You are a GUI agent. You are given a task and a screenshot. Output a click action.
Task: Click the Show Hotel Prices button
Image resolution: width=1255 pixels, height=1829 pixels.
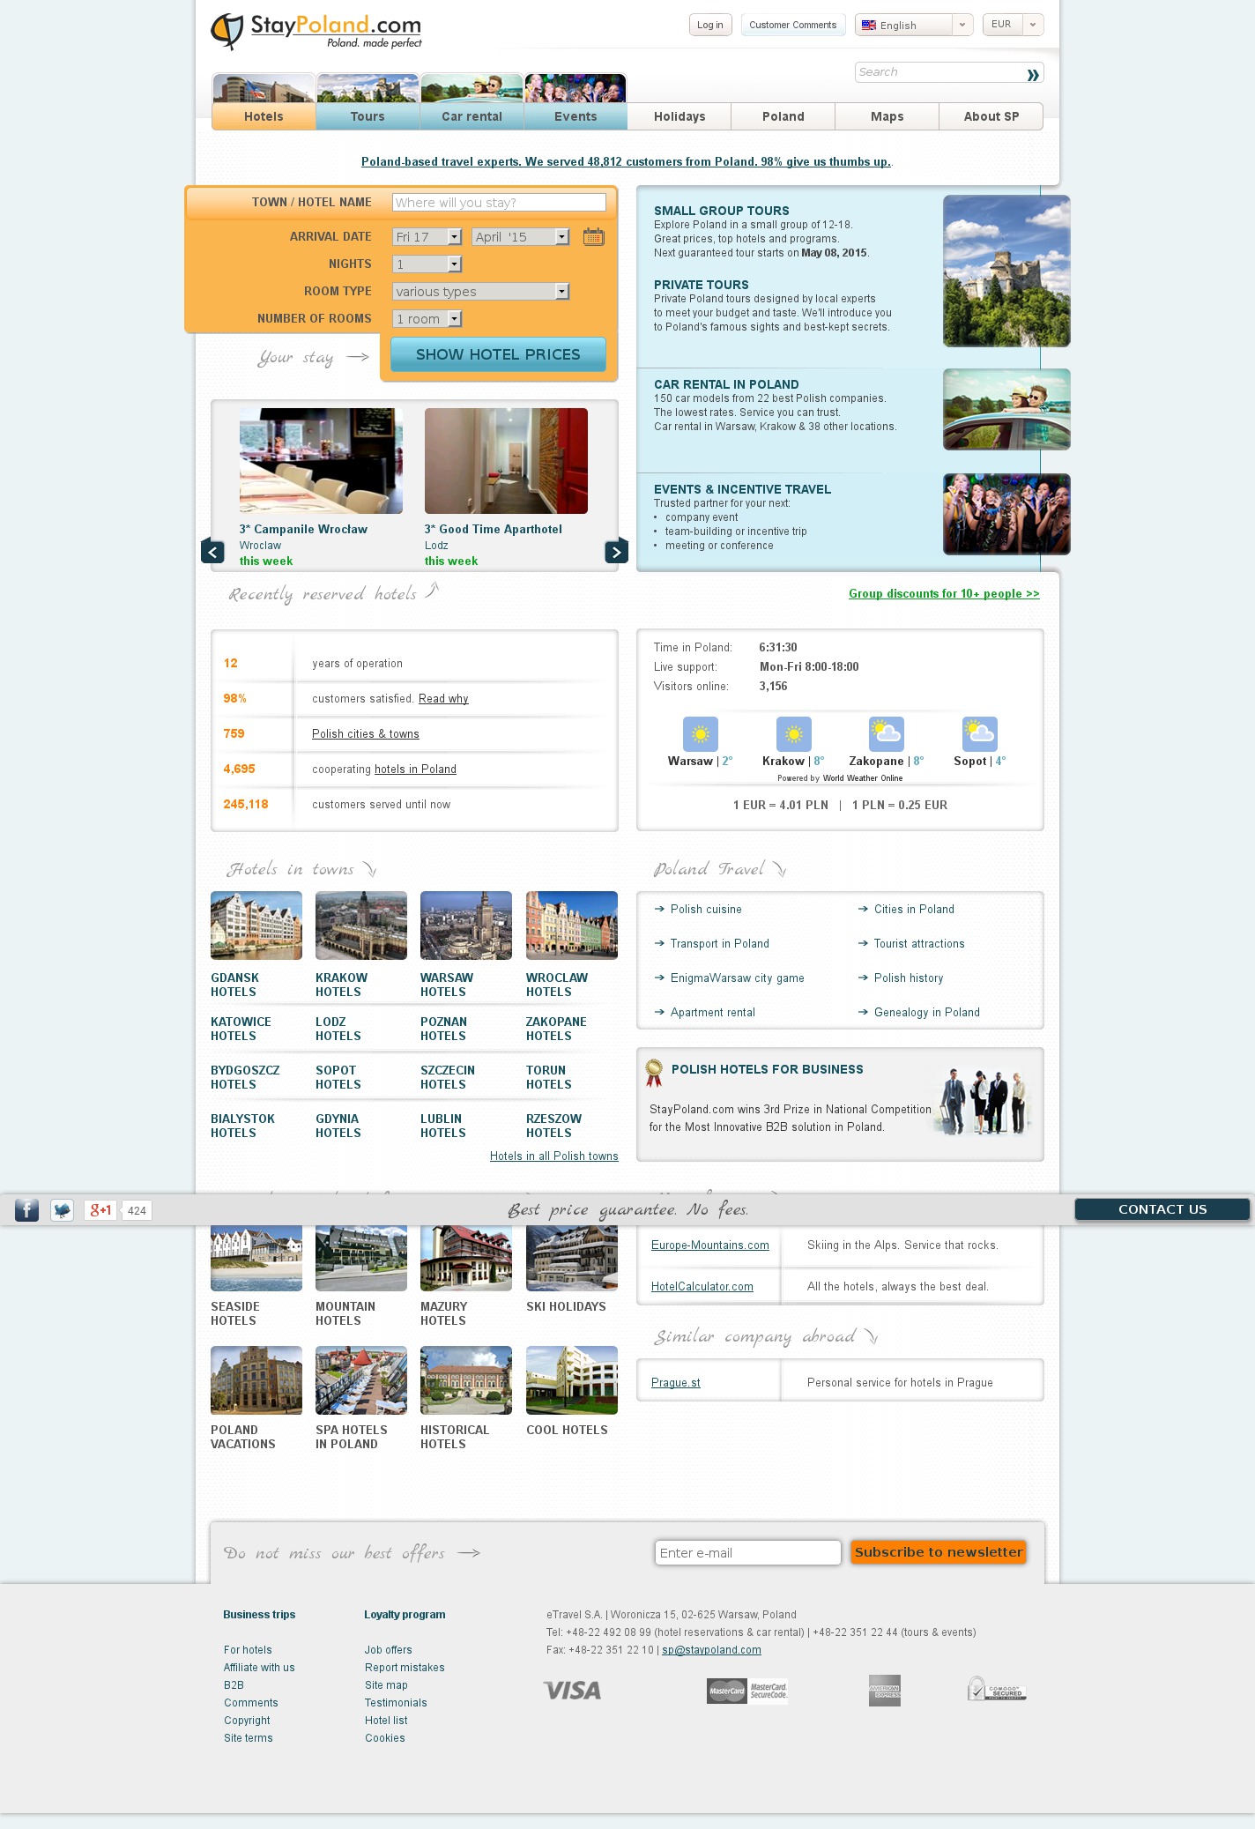pos(498,354)
